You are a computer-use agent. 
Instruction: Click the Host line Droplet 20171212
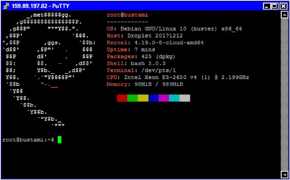coord(145,36)
